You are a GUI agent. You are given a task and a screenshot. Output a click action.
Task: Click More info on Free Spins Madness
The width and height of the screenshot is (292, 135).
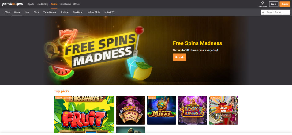[x=180, y=57]
